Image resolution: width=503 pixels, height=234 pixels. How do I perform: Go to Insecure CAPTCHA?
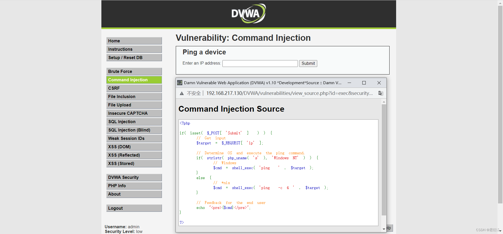tap(134, 113)
